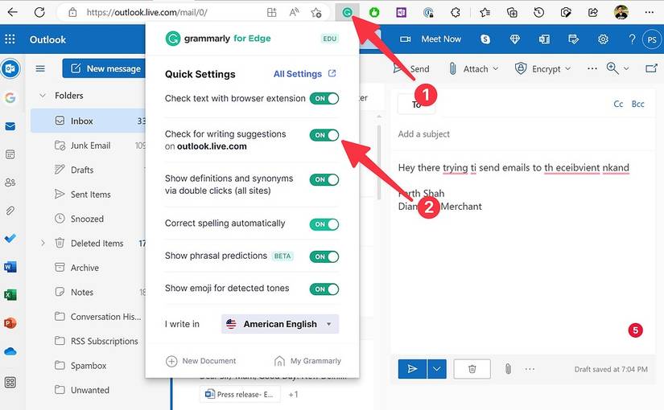
Task: Open All Settings link in Grammarly
Action: coord(304,74)
